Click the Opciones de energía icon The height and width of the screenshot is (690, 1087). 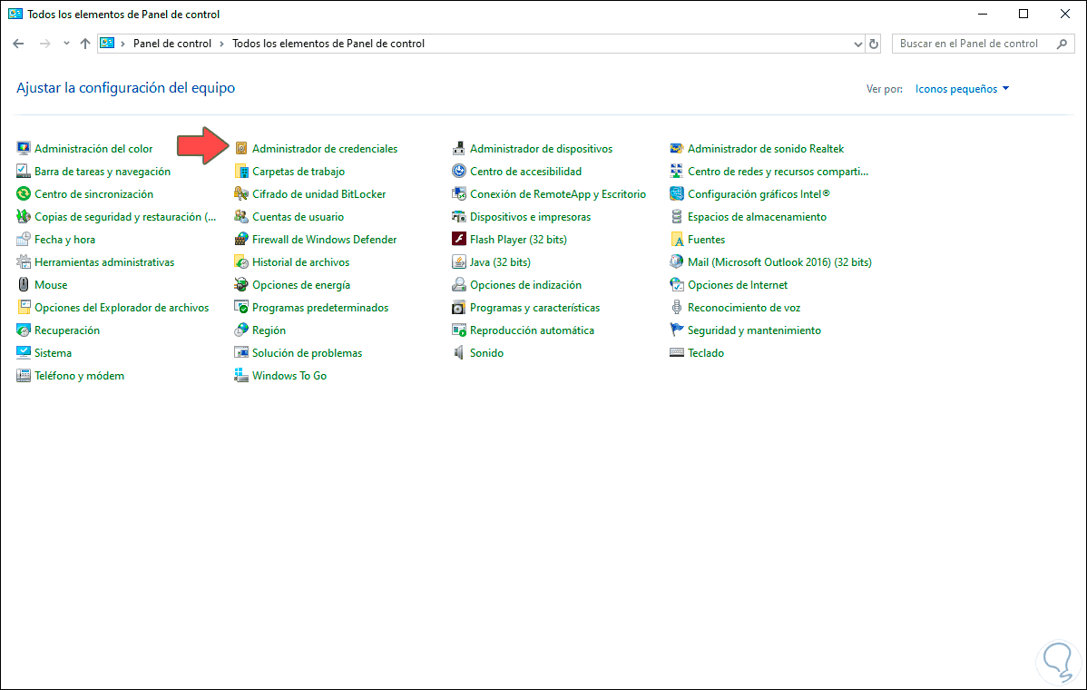241,285
